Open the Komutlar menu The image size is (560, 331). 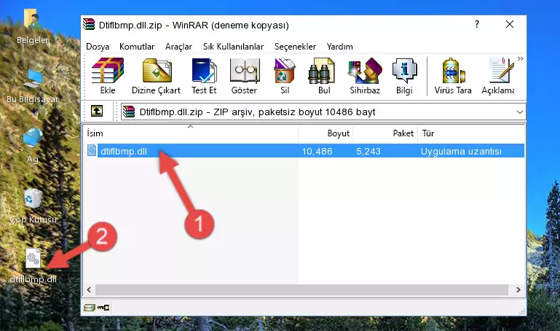(137, 47)
